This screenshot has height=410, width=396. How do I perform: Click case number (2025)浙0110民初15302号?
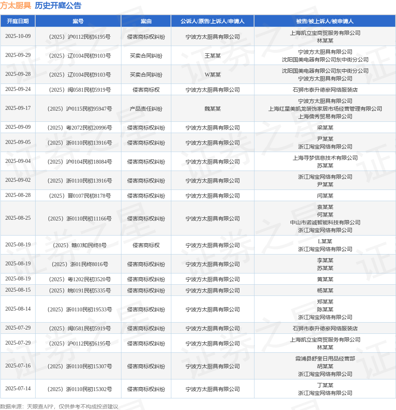coord(79,389)
